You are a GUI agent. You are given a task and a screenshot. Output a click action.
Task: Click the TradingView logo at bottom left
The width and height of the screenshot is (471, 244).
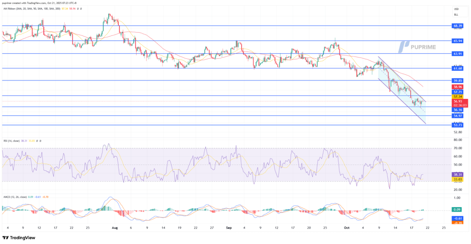pos(18,238)
